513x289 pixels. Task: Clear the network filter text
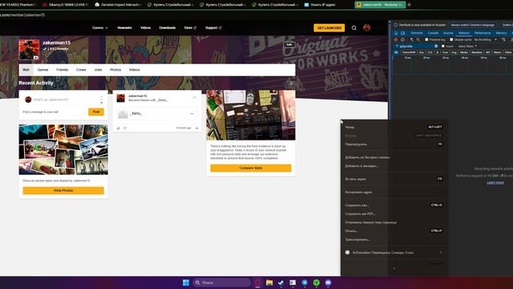click(436, 47)
